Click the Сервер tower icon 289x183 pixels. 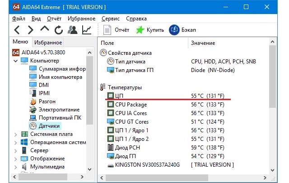click(x=24, y=150)
